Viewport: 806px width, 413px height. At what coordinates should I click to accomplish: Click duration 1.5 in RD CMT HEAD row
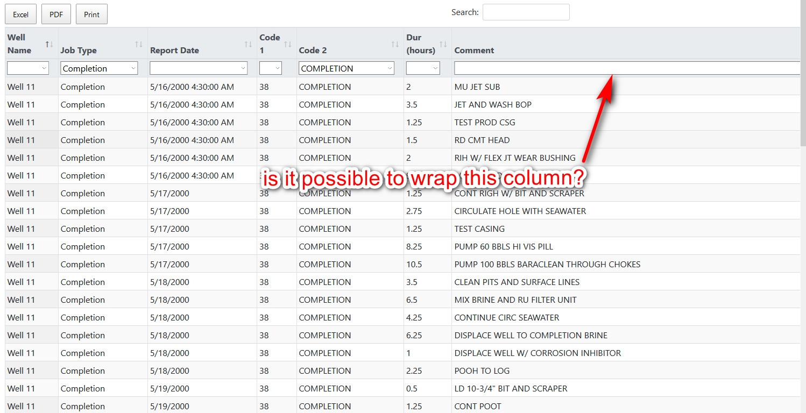(413, 140)
